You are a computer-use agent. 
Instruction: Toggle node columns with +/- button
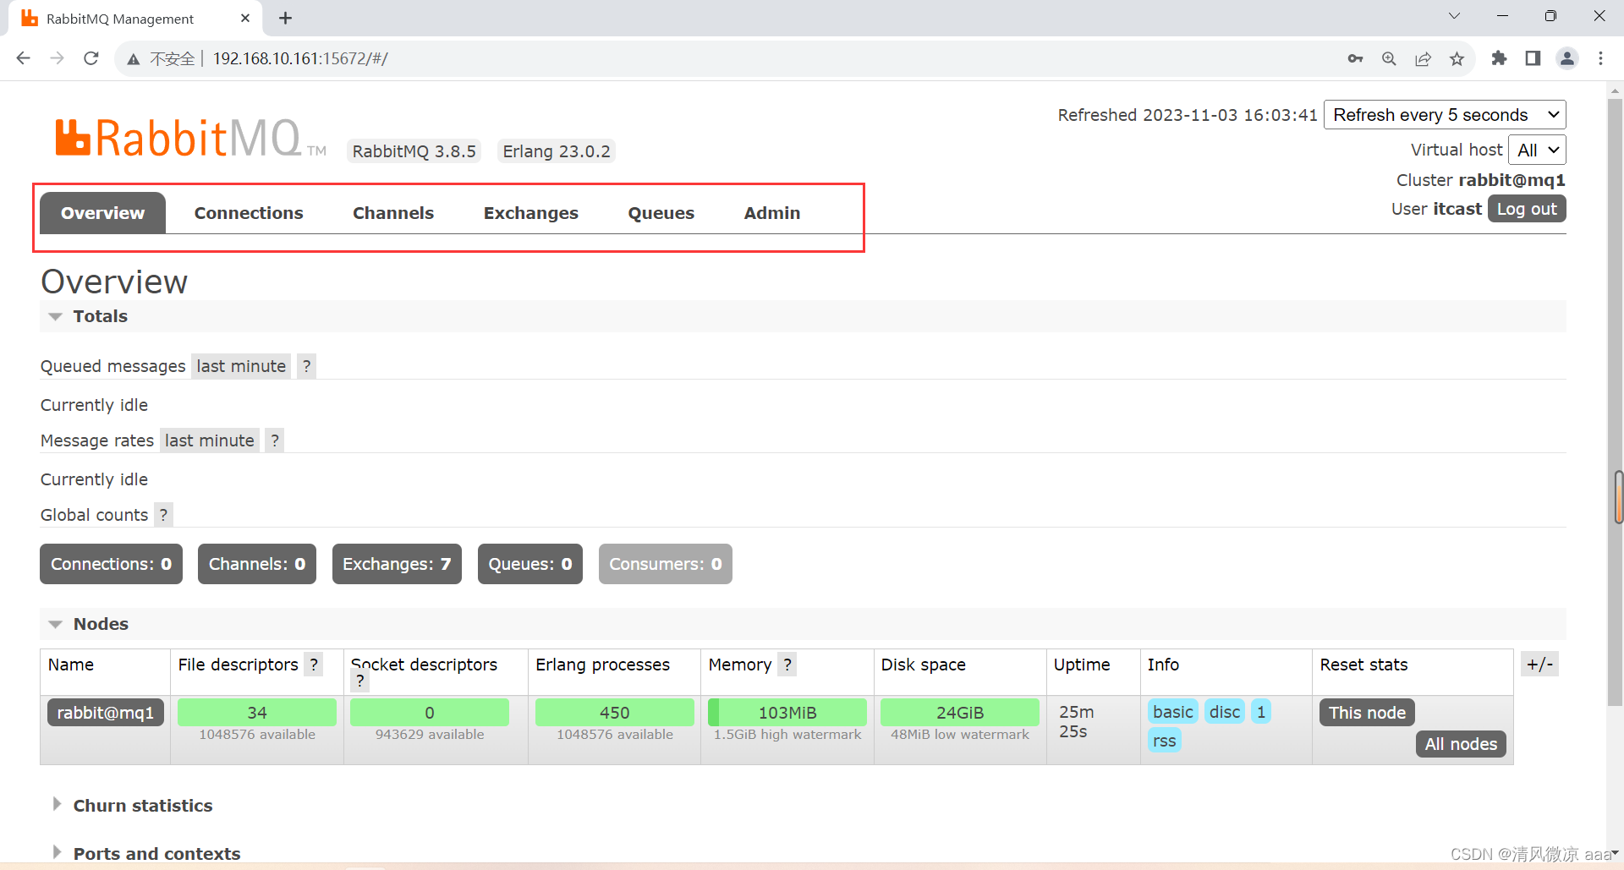[1539, 665]
